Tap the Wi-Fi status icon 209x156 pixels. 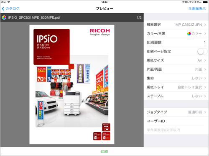click(9, 2)
